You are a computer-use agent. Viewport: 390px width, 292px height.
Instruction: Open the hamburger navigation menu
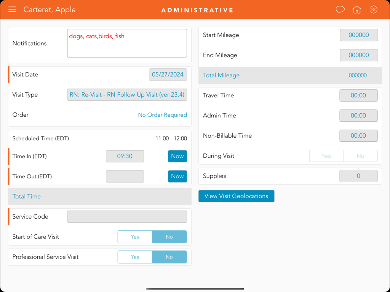click(x=12, y=10)
